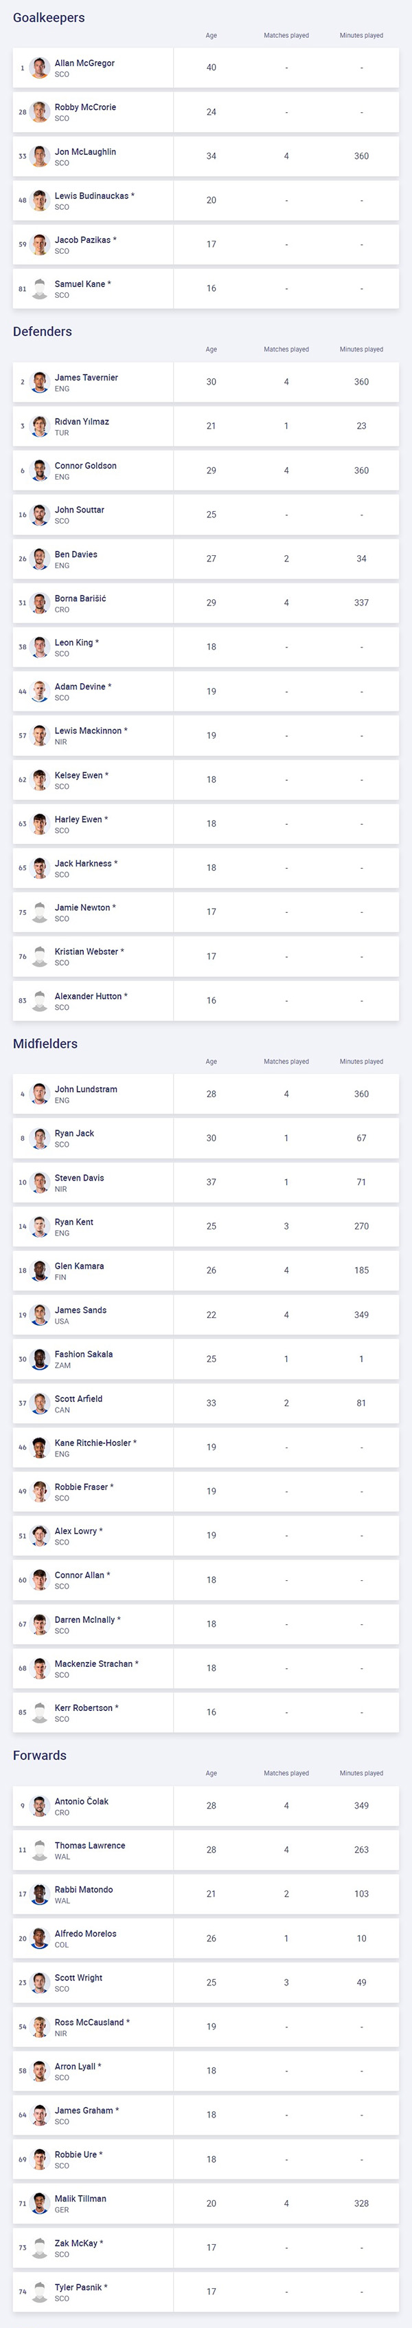Select Malik Tillman player row
The width and height of the screenshot is (412, 2328).
(205, 2203)
